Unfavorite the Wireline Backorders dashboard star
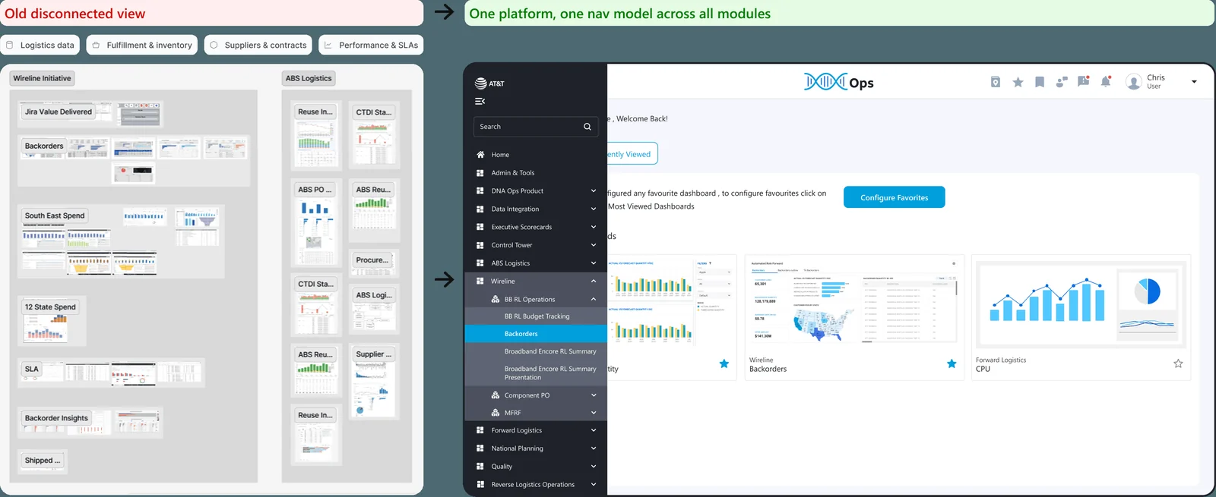 [952, 364]
